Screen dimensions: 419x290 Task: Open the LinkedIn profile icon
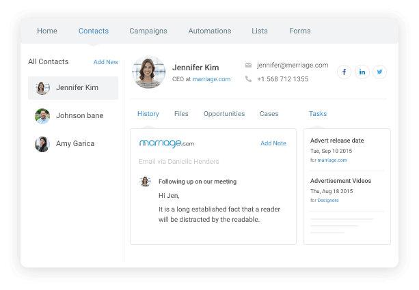pyautogui.click(x=362, y=72)
